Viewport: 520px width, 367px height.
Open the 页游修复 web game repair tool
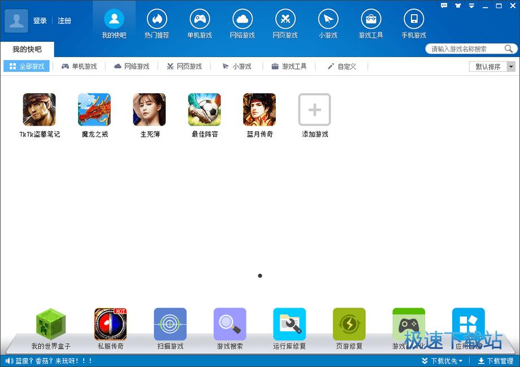coord(349,325)
